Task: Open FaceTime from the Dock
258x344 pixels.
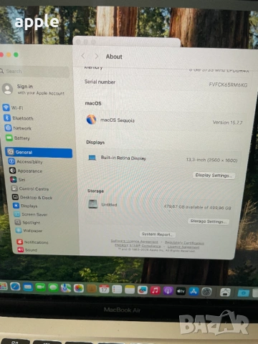Action: [41, 287]
